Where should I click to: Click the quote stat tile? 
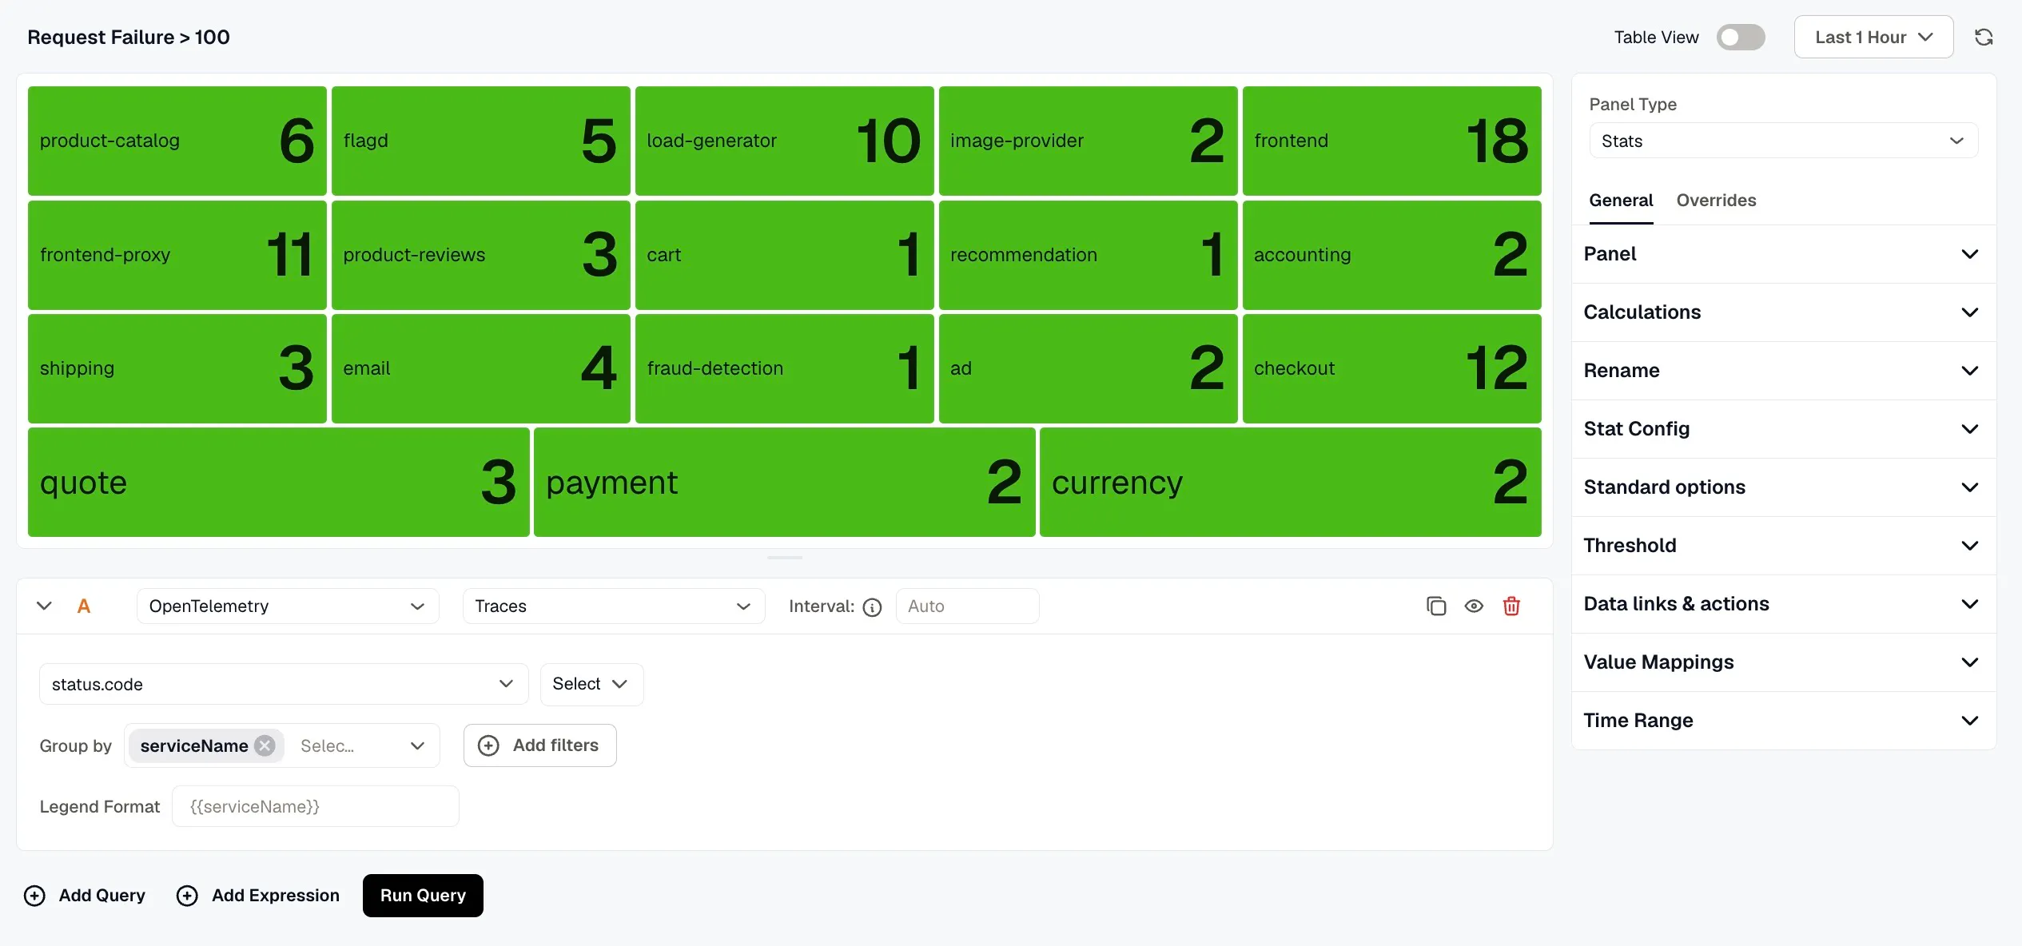278,482
